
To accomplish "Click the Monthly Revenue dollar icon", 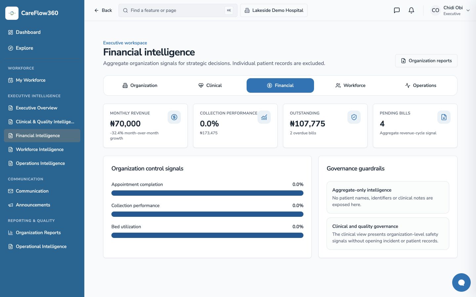I will [x=174, y=117].
